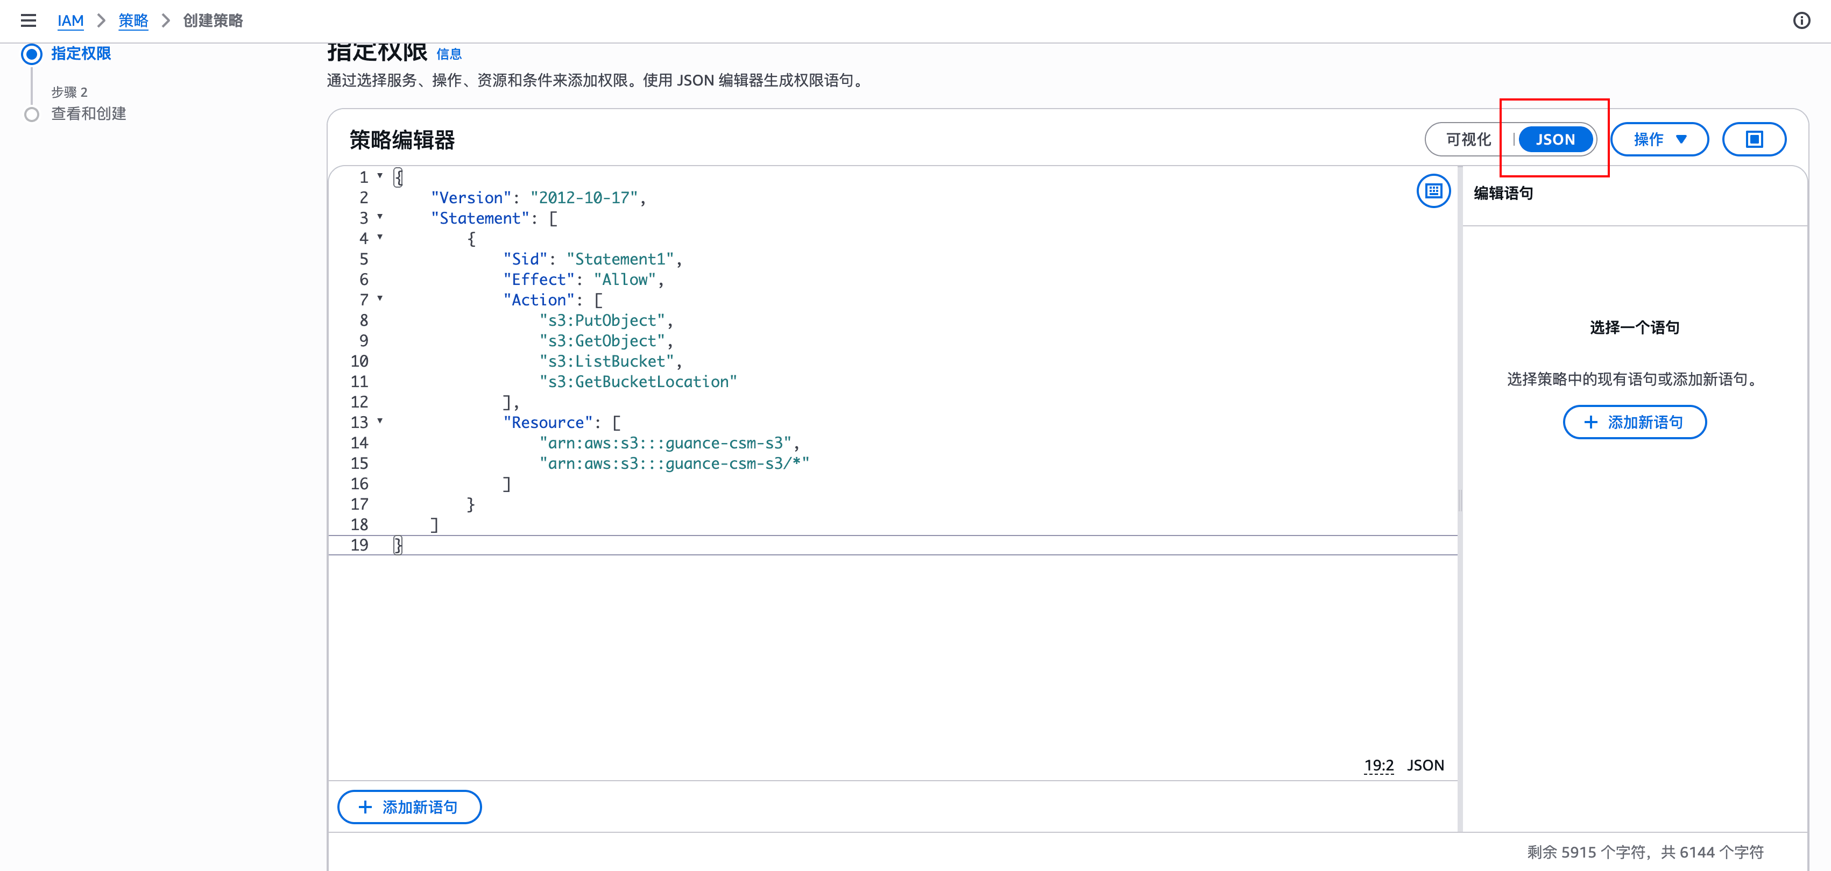Switch editor to 可视化 mode
This screenshot has width=1831, height=871.
coord(1468,139)
